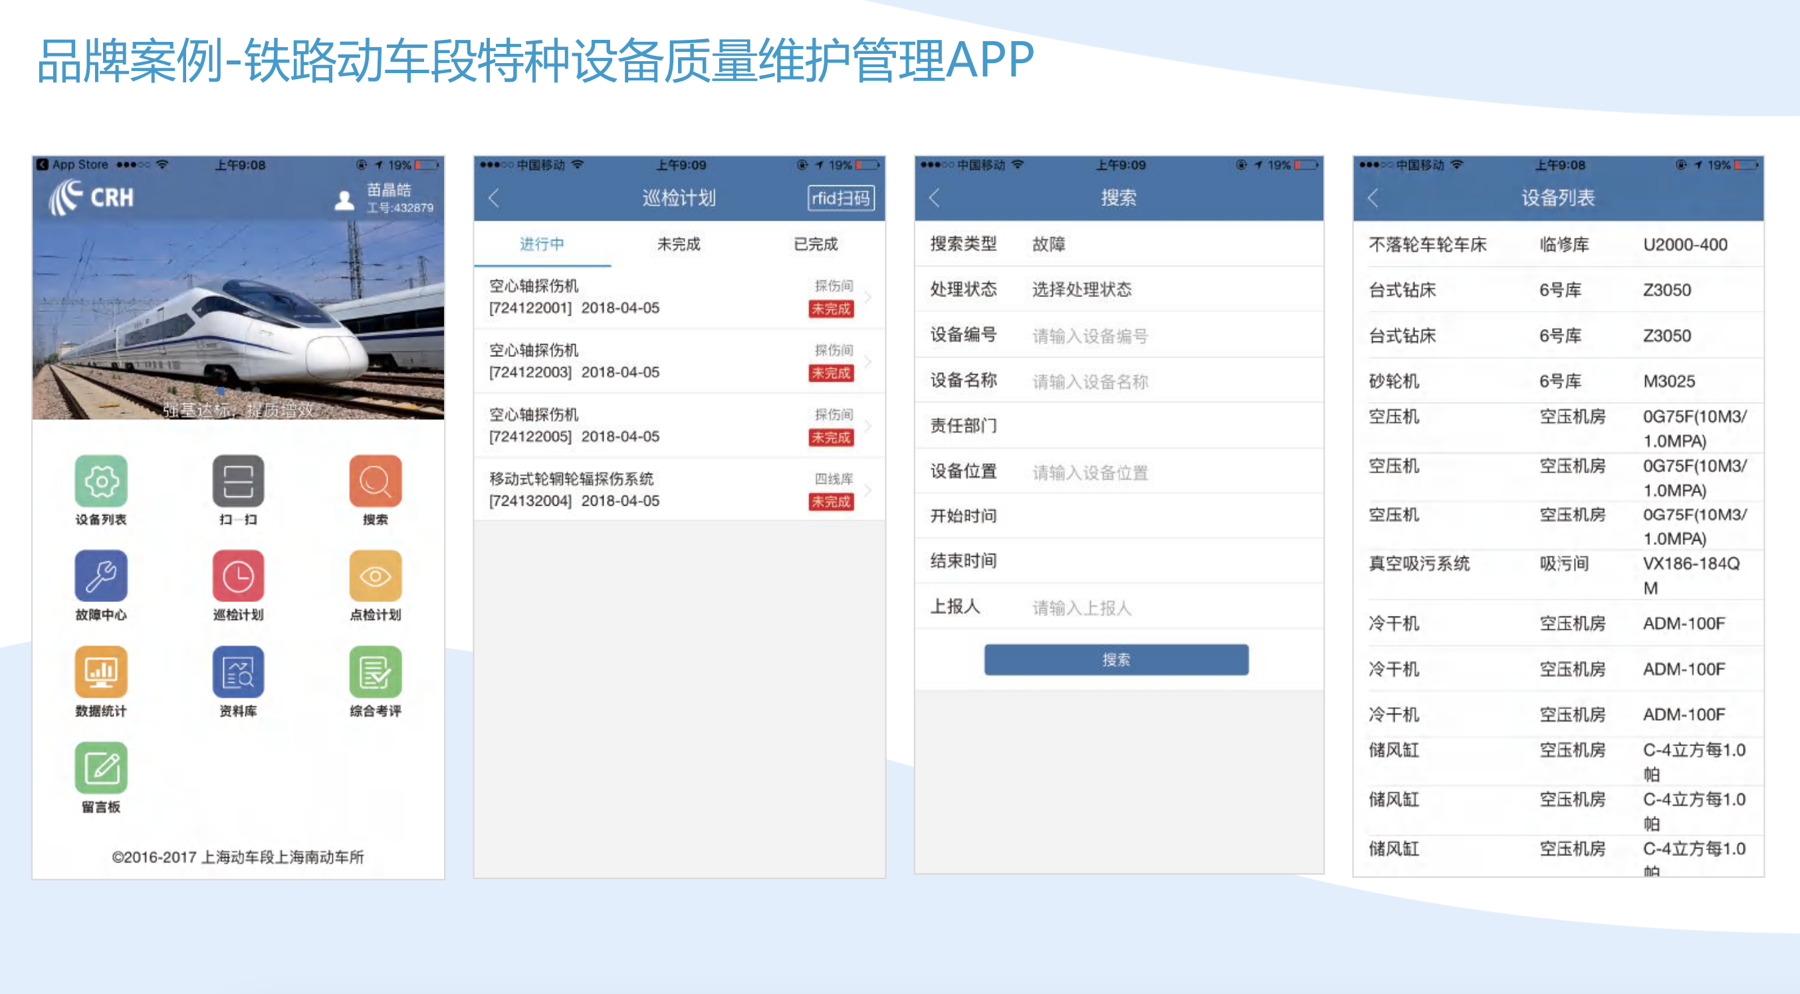This screenshot has width=1800, height=994.
Task: Switch to the 未完成 tab
Action: click(x=679, y=244)
